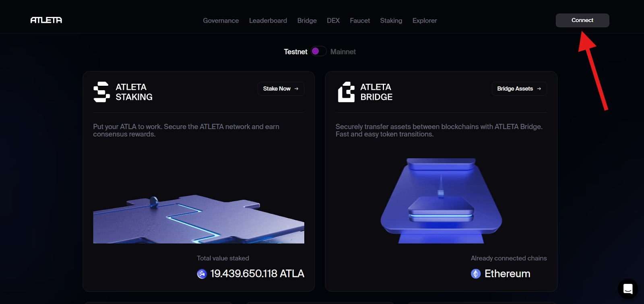Image resolution: width=644 pixels, height=304 pixels.
Task: Open the Leaderboard menu item
Action: point(268,21)
